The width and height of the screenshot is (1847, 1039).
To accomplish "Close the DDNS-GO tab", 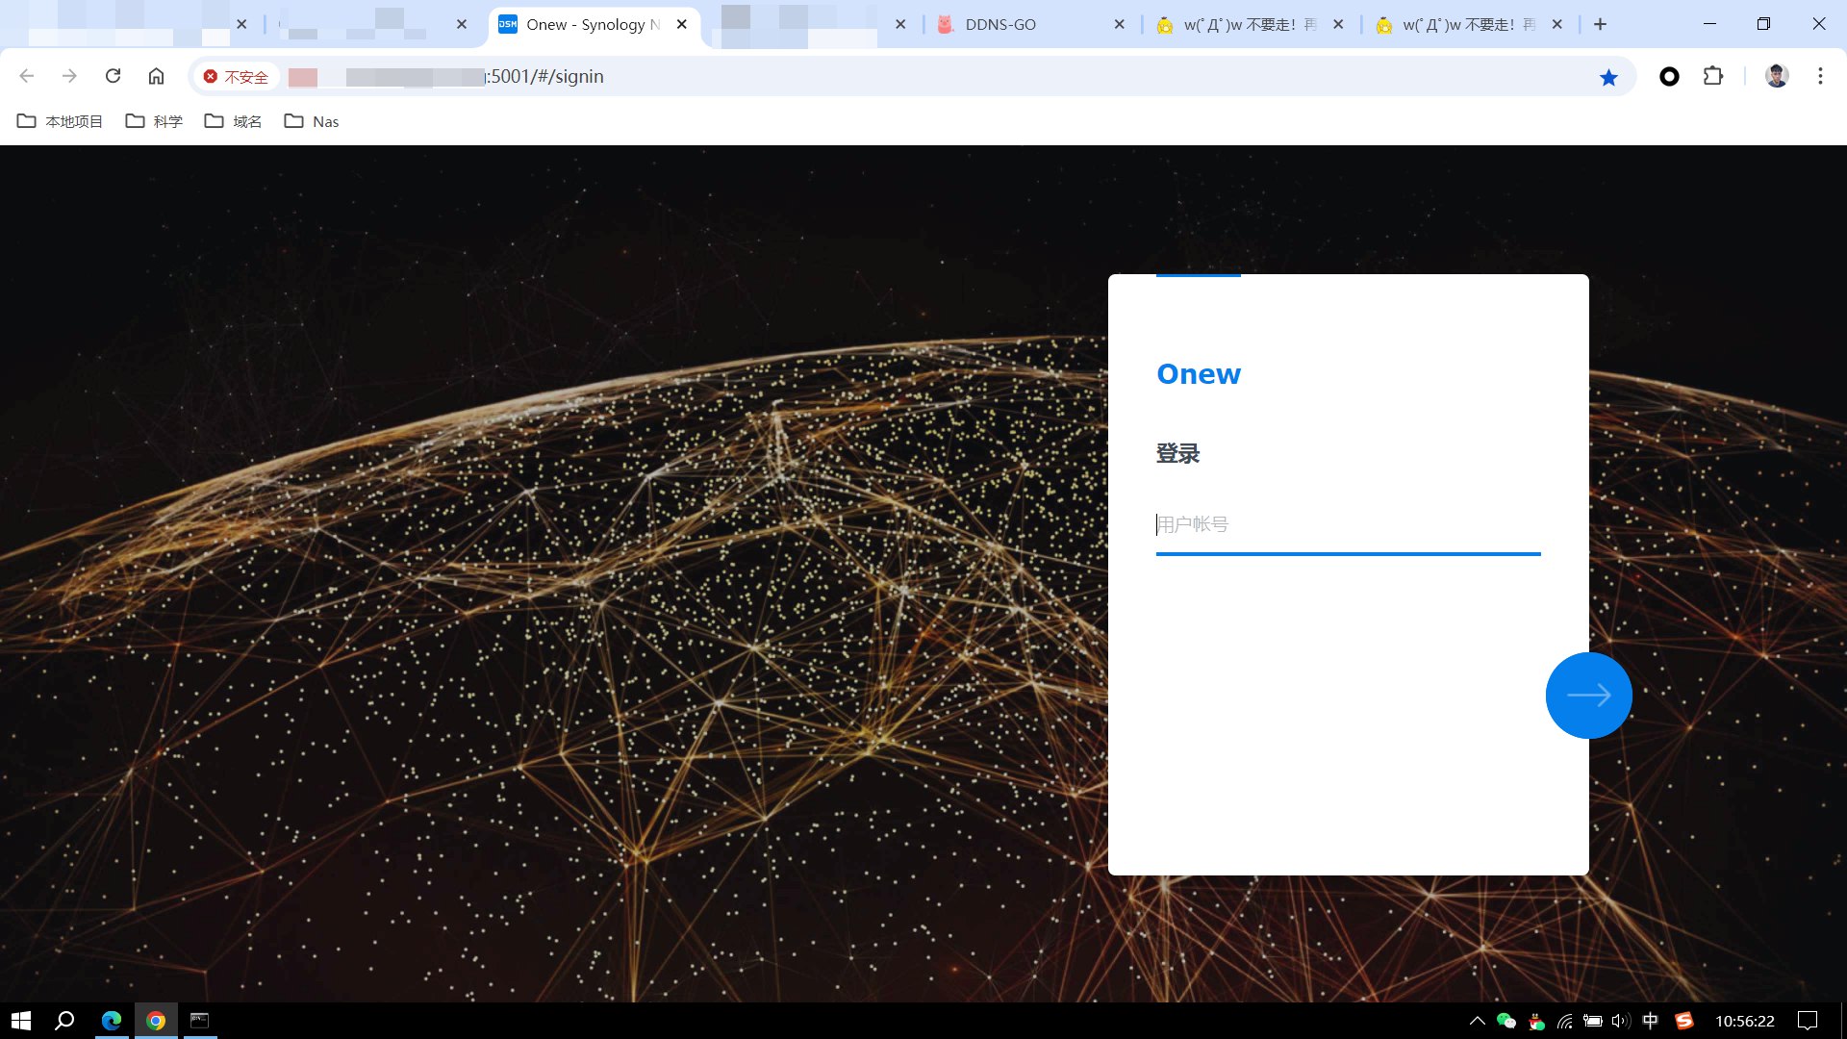I will point(1119,25).
